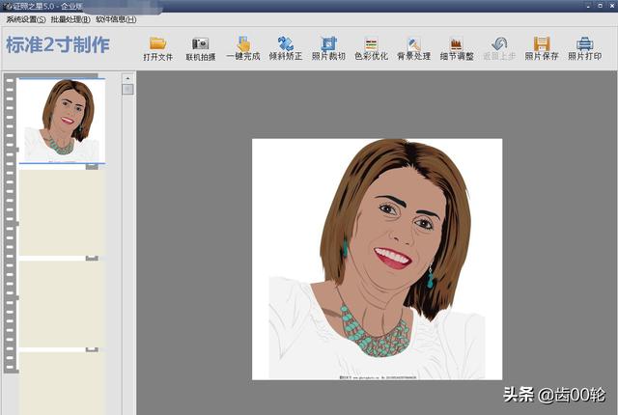Open the 批量处理(B) menu

(70, 19)
